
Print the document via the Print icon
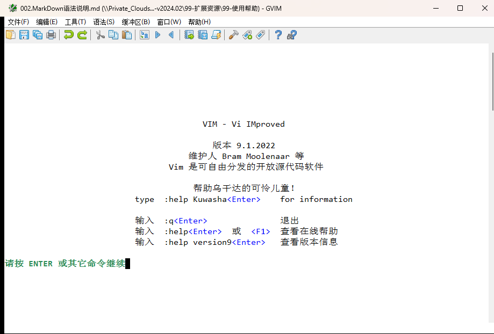pos(51,34)
